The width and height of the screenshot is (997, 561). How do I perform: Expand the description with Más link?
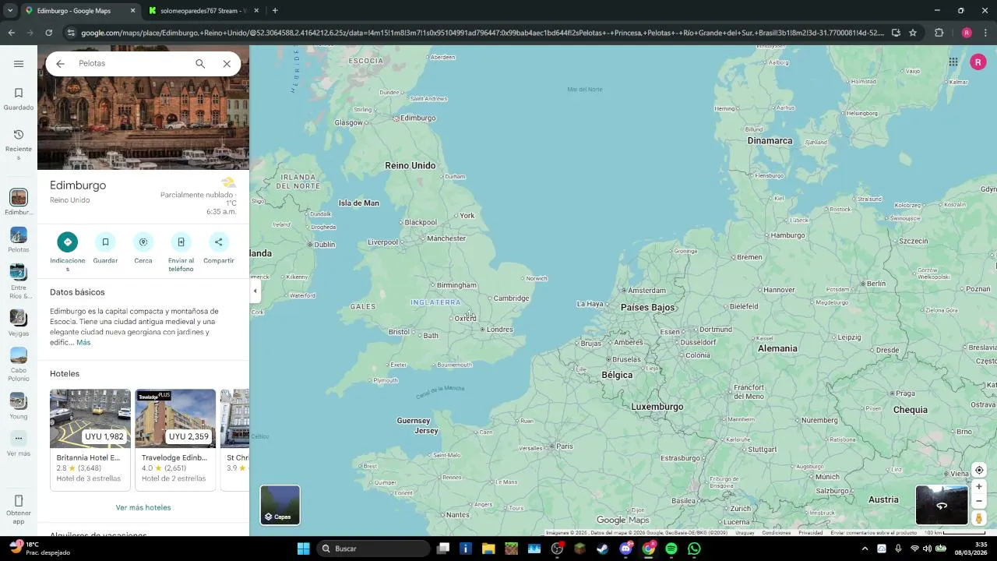tap(83, 343)
